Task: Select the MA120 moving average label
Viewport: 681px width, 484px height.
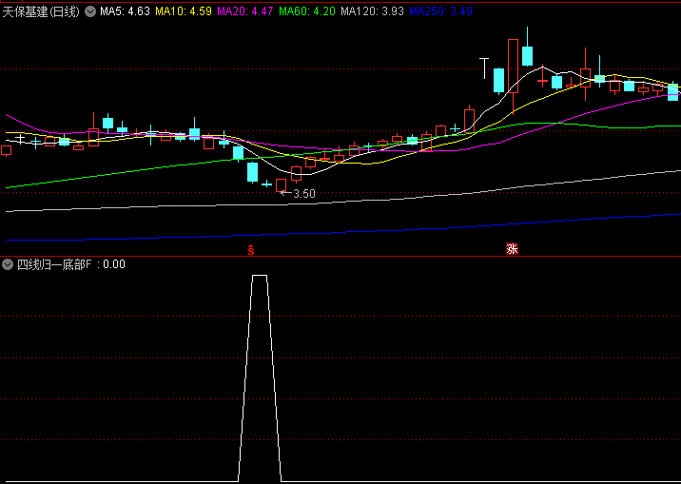Action: tap(374, 11)
